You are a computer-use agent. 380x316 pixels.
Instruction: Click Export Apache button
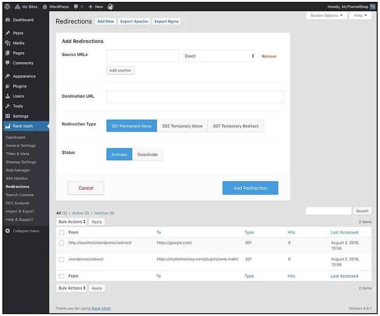coord(134,21)
